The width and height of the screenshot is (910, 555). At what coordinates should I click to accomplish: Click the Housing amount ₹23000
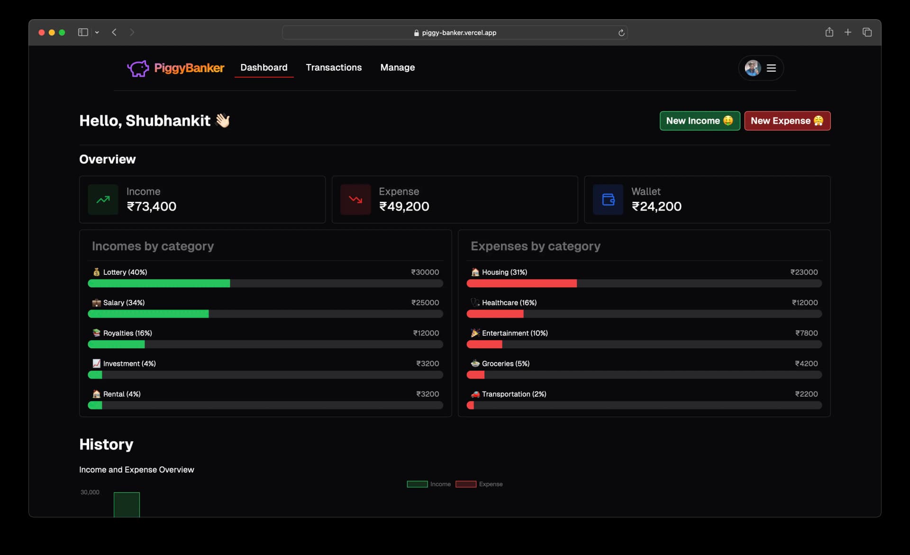(804, 272)
